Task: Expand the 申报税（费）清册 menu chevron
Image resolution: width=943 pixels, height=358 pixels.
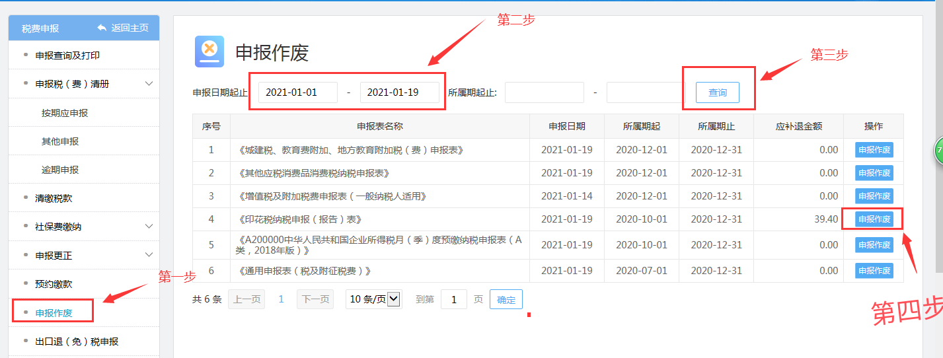Action: coord(149,84)
